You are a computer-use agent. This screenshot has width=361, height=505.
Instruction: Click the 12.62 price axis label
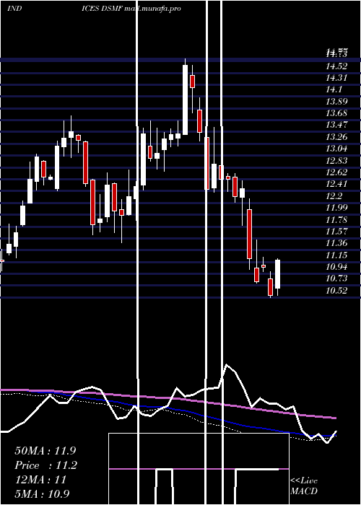337,172
